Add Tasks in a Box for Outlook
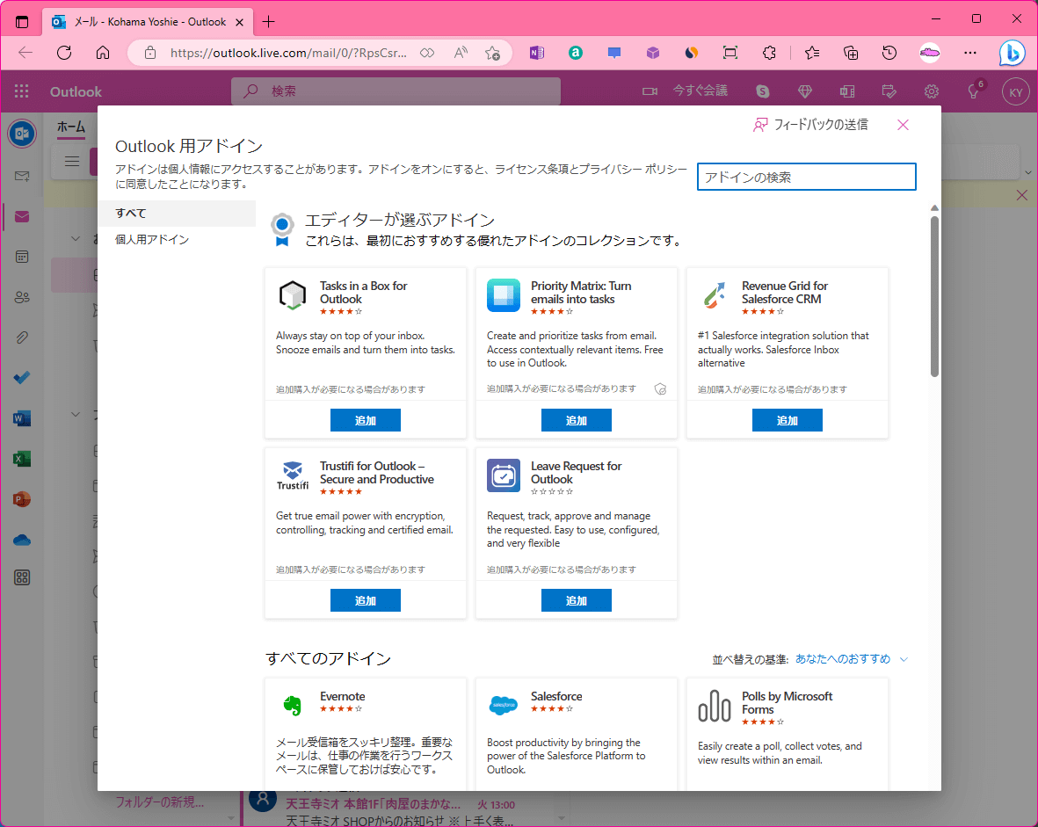The image size is (1038, 827). click(x=366, y=420)
